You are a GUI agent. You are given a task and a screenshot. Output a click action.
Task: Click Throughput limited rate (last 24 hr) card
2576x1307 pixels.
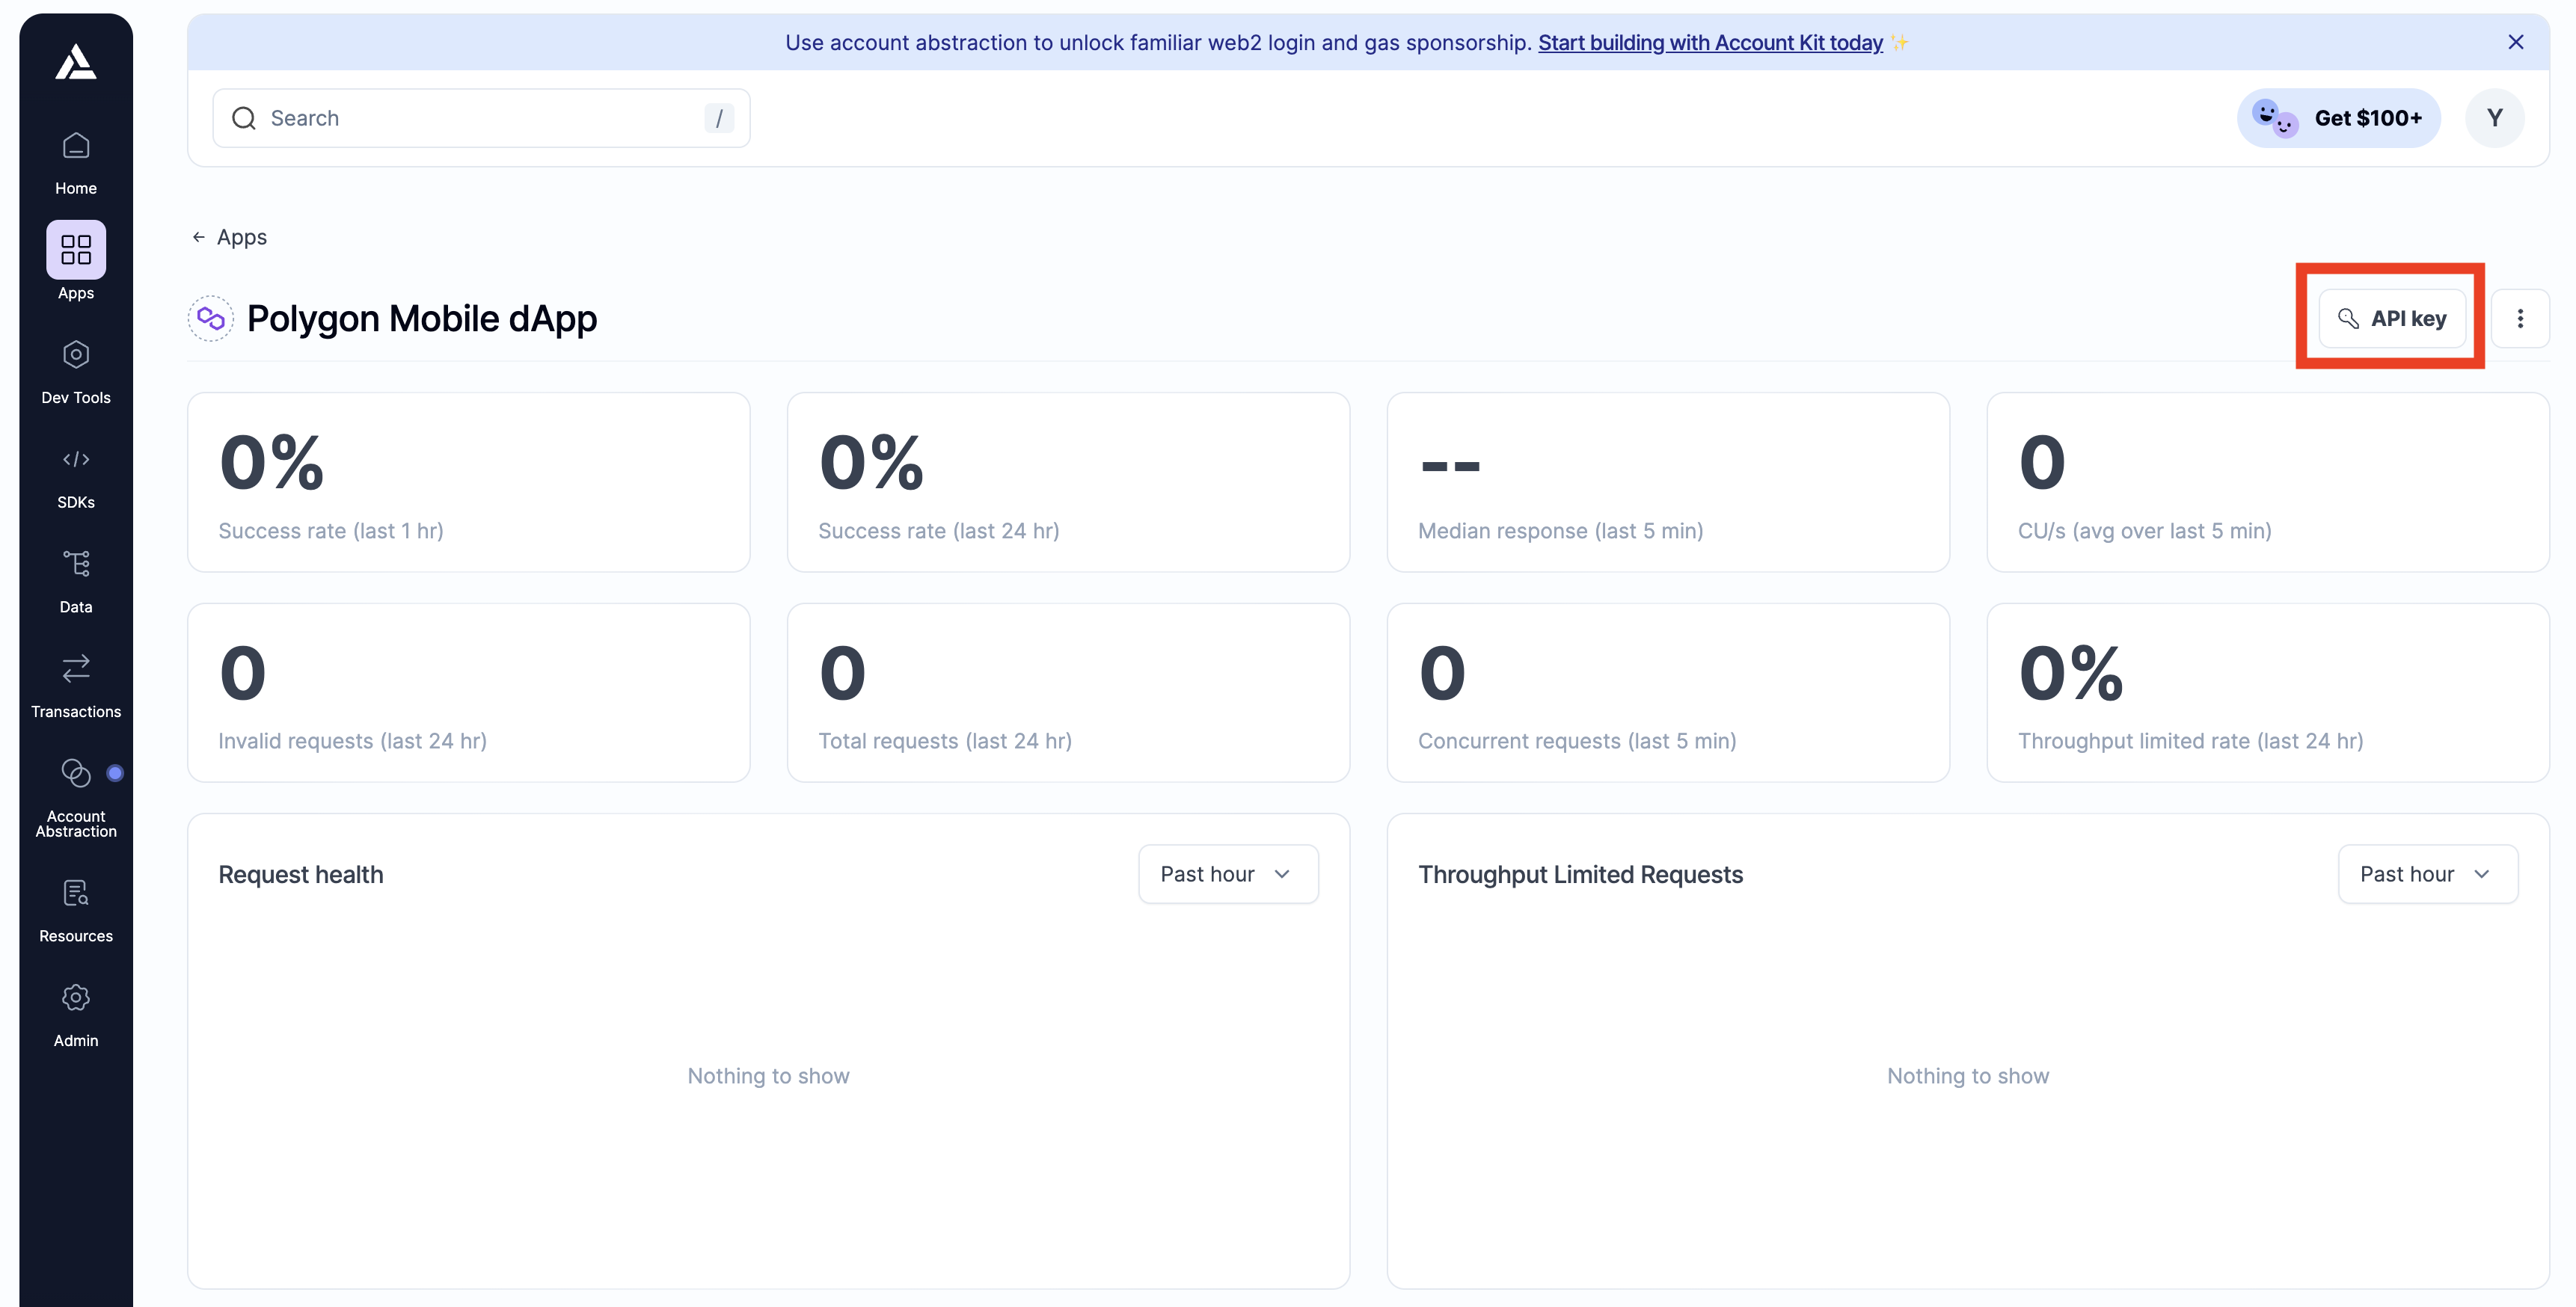coord(2268,692)
